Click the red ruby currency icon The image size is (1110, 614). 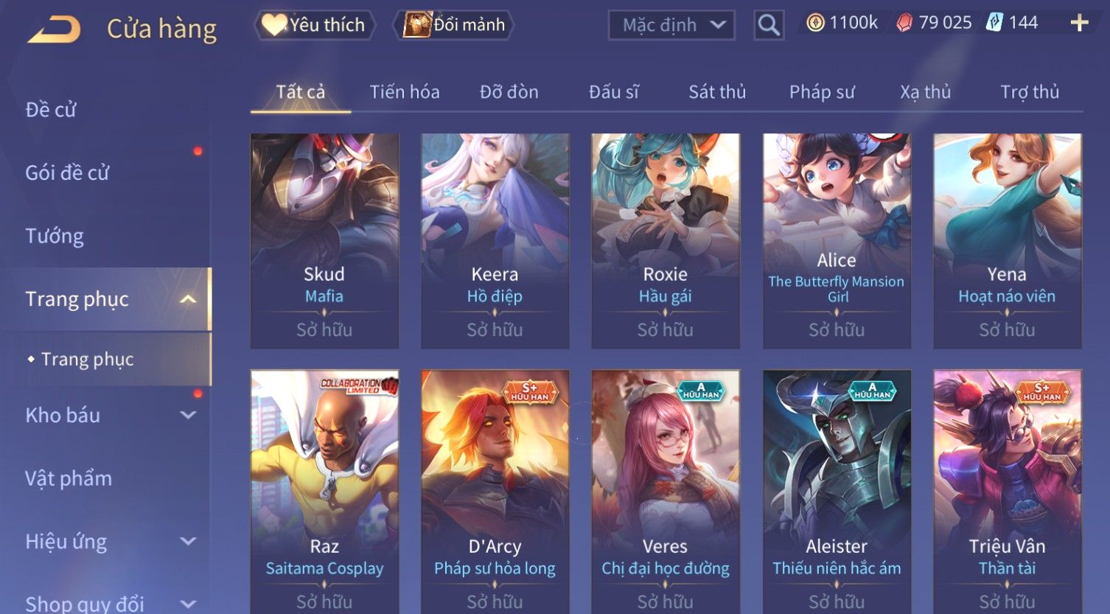pyautogui.click(x=904, y=24)
